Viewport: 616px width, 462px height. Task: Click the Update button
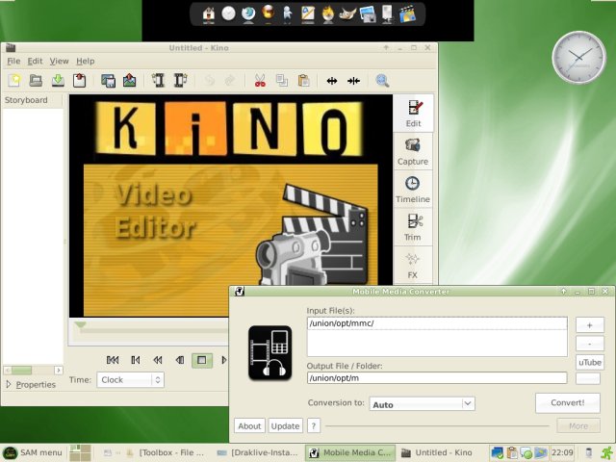[285, 425]
